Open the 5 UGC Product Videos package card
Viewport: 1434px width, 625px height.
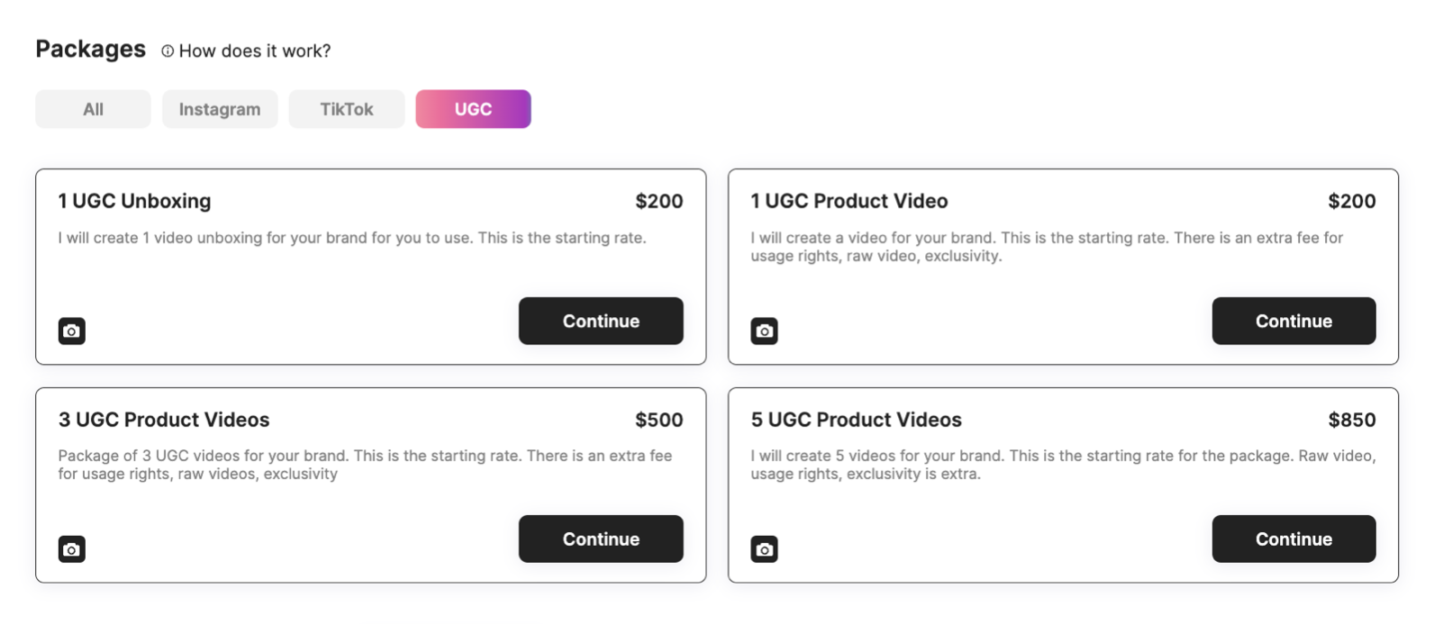coord(854,419)
